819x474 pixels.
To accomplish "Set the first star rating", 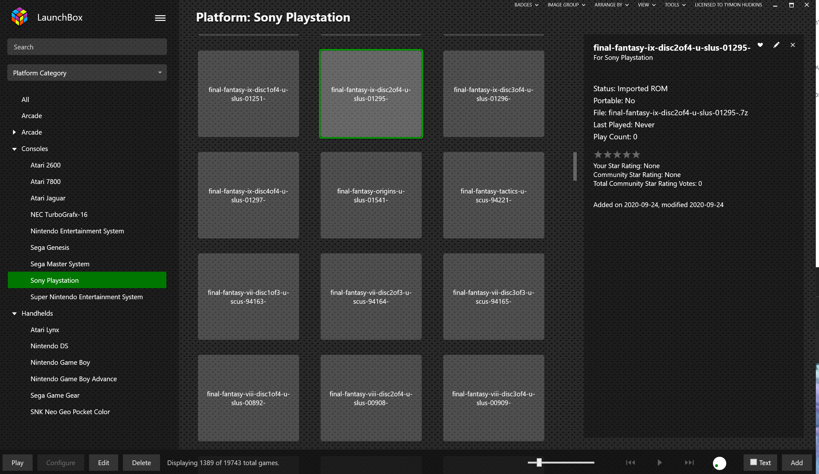I will (598, 154).
